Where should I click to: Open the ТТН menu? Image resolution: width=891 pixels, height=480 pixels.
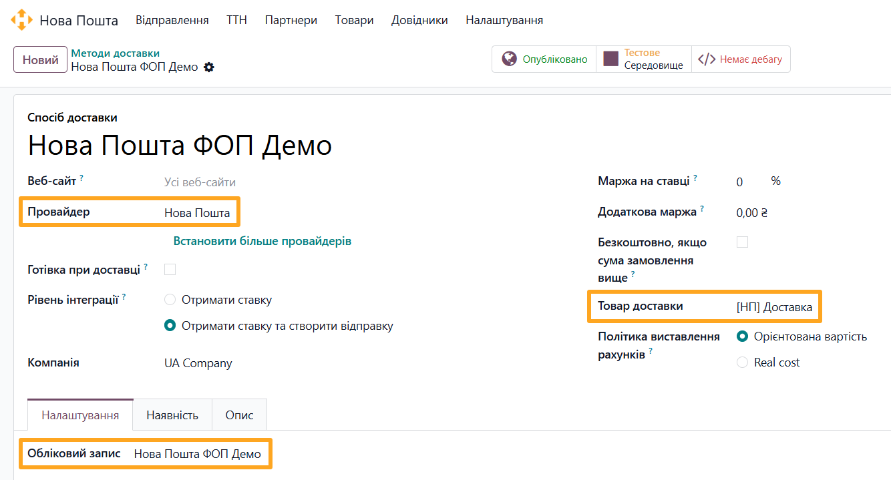236,20
